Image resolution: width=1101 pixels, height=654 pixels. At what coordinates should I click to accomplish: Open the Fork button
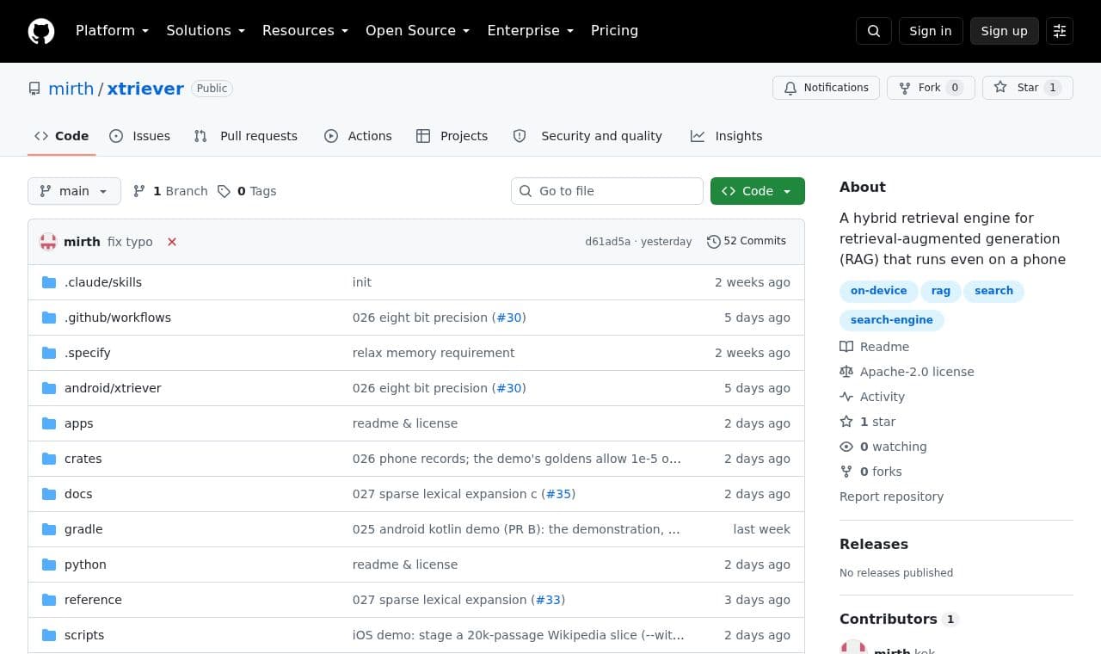pyautogui.click(x=931, y=88)
